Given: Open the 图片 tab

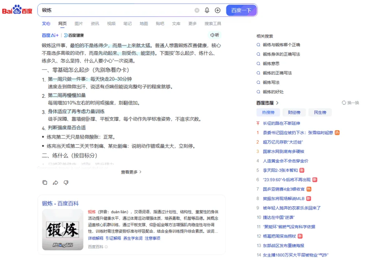Looking at the screenshot, I should pos(79,24).
